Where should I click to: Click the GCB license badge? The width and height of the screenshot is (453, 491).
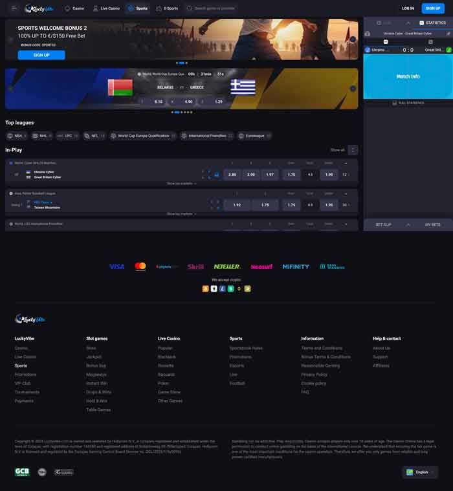tap(22, 472)
